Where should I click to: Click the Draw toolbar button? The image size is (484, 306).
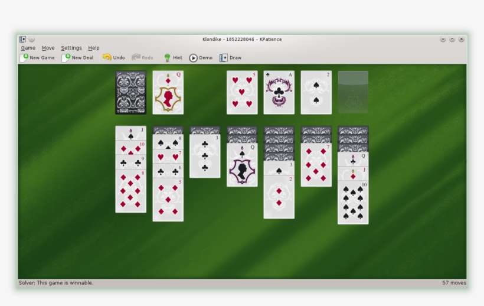pos(231,57)
